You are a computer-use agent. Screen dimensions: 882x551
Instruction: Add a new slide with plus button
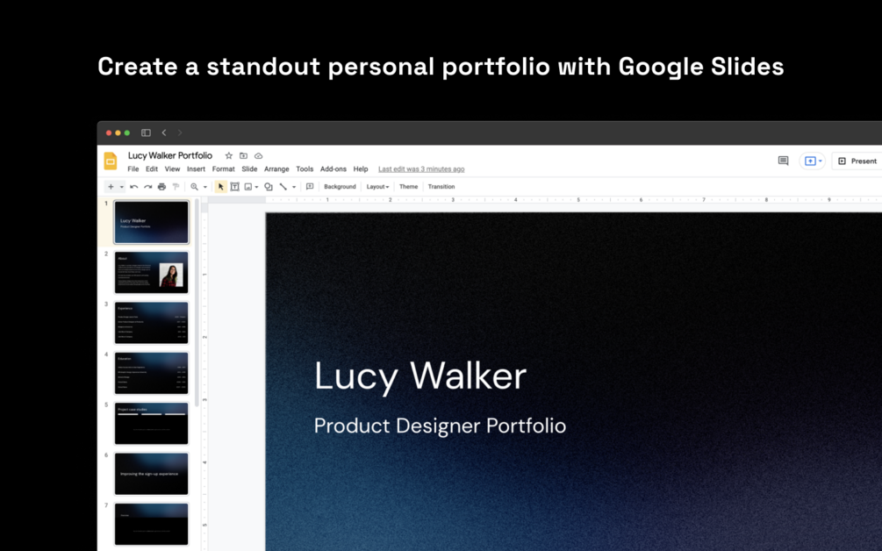[111, 187]
